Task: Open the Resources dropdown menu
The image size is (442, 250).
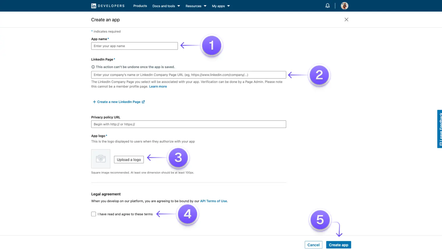Action: coord(196,6)
